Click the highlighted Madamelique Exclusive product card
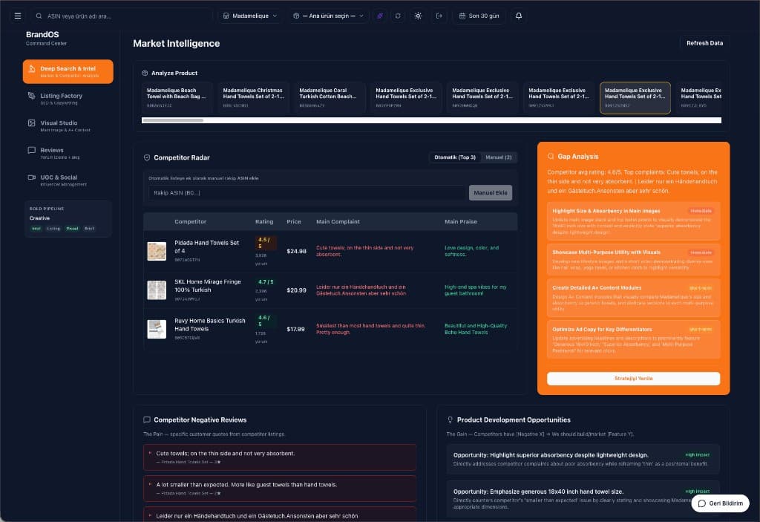 (x=635, y=98)
